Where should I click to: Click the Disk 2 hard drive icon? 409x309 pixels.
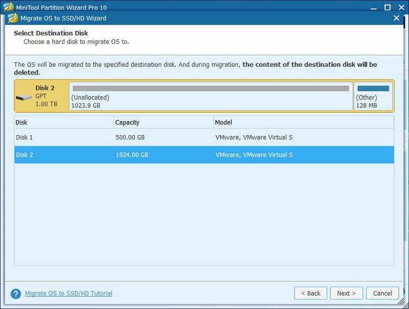(x=24, y=98)
